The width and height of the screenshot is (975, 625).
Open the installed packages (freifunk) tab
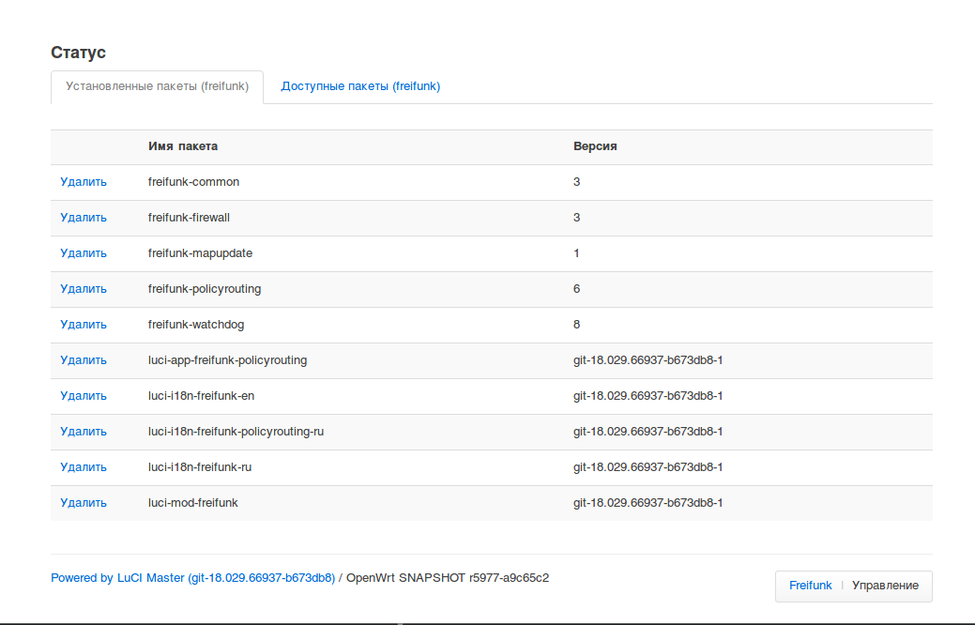(x=157, y=86)
